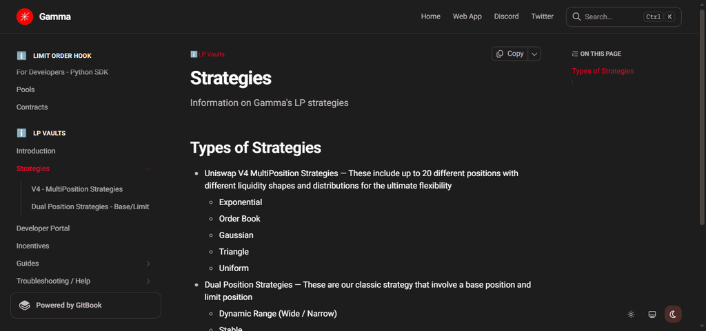Click the On This Page list icon
The image size is (706, 331).
pyautogui.click(x=575, y=54)
